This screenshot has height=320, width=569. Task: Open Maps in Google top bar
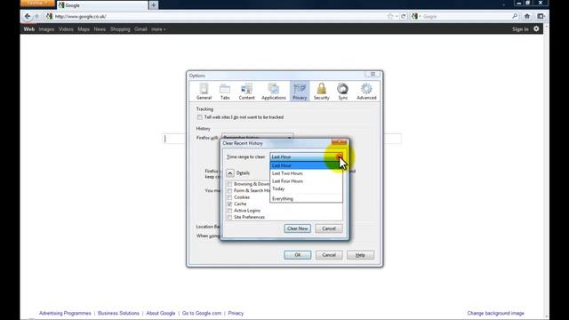point(84,29)
